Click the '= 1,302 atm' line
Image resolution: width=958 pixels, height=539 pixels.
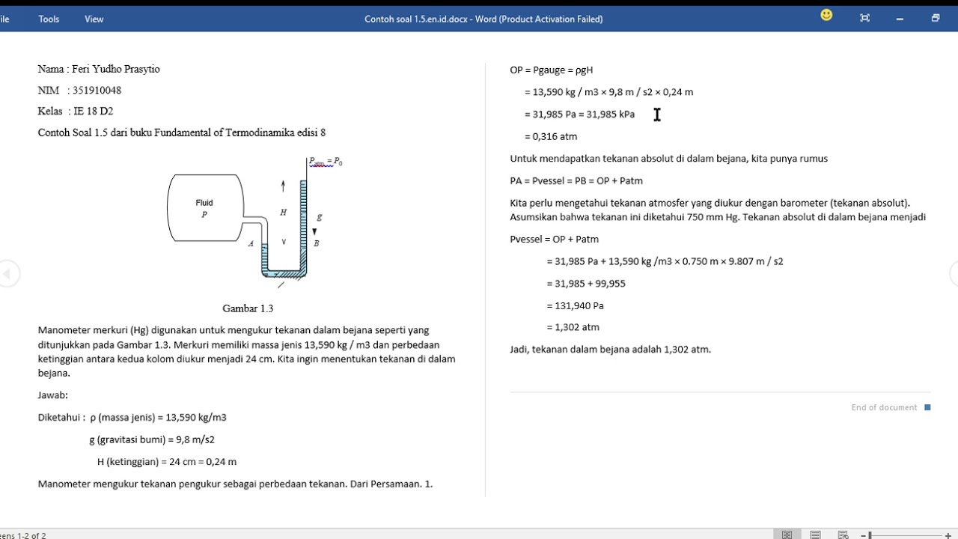click(x=573, y=327)
